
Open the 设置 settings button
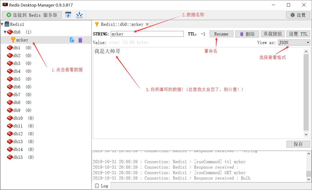(298, 15)
